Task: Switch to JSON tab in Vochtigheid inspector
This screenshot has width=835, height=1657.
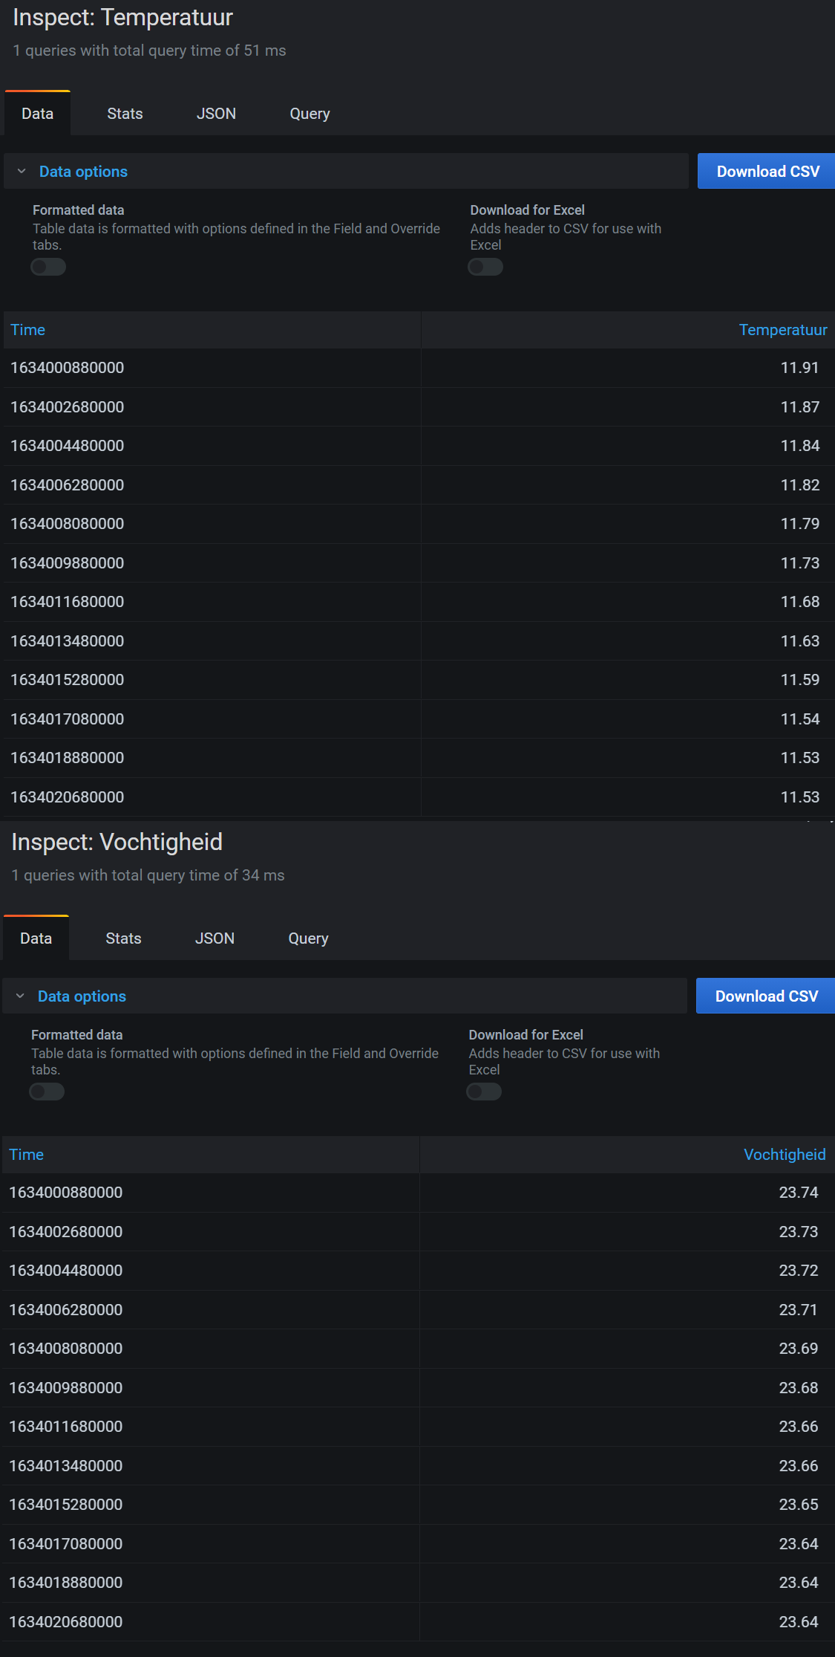Action: 215,938
